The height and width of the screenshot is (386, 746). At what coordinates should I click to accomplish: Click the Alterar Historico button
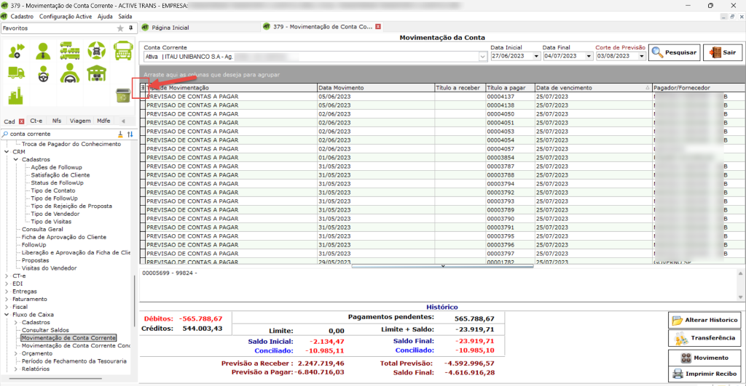click(704, 320)
